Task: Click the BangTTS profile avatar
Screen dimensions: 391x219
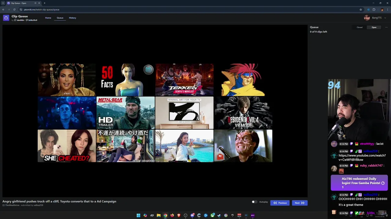Action: (x=367, y=18)
